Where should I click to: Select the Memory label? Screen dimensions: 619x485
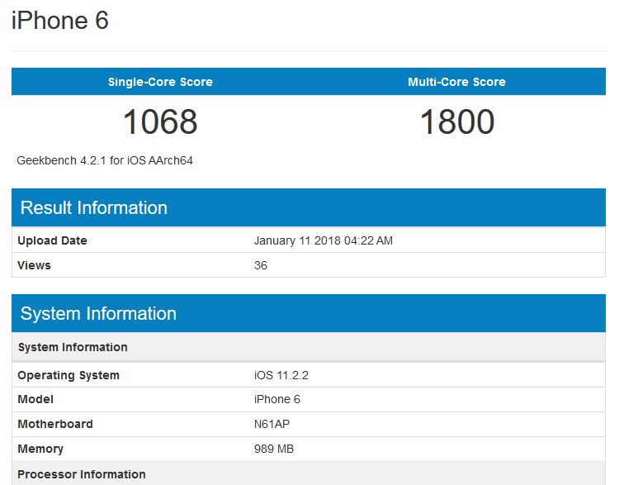40,449
